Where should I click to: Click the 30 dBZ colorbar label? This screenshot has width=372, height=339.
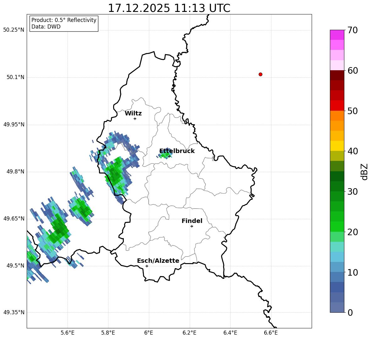pos(353,192)
